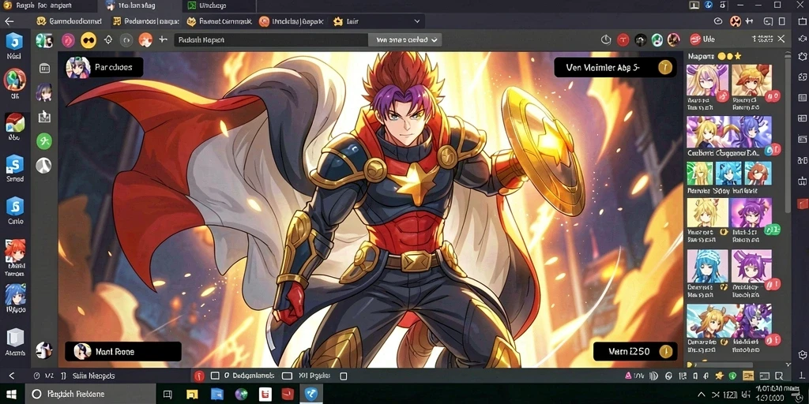Click the yellow sunglasses emoji icon in toolbar
The width and height of the screenshot is (809, 404).
88,39
